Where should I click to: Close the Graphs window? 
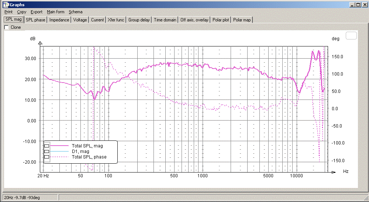[x=365, y=5]
